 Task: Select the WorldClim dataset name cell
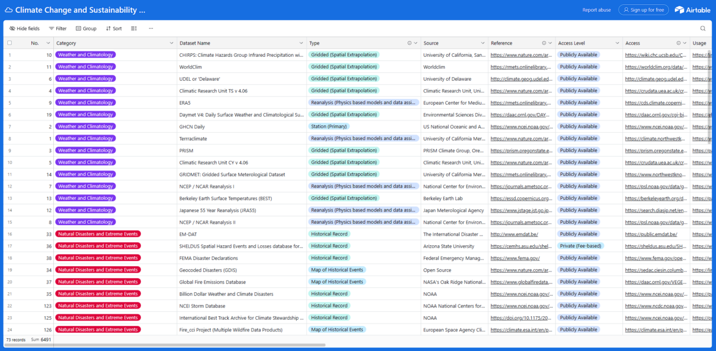tap(242, 67)
